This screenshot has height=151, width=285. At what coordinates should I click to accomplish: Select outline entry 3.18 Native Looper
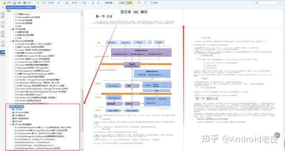tap(29, 94)
